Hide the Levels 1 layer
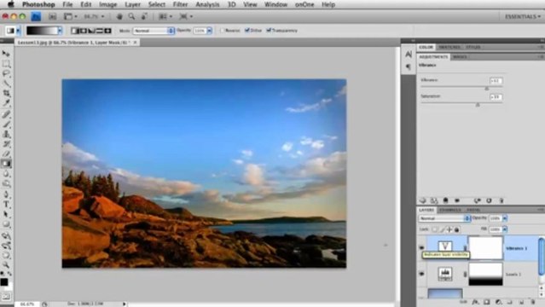 [x=421, y=274]
